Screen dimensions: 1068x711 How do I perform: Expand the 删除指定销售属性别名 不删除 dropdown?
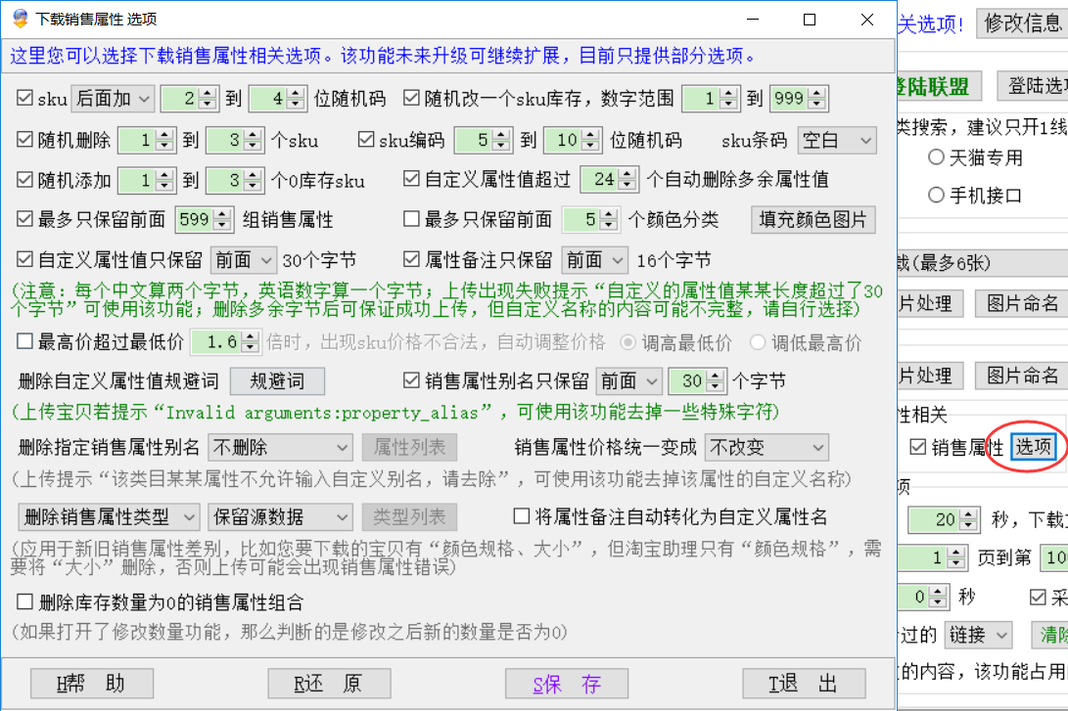[280, 448]
